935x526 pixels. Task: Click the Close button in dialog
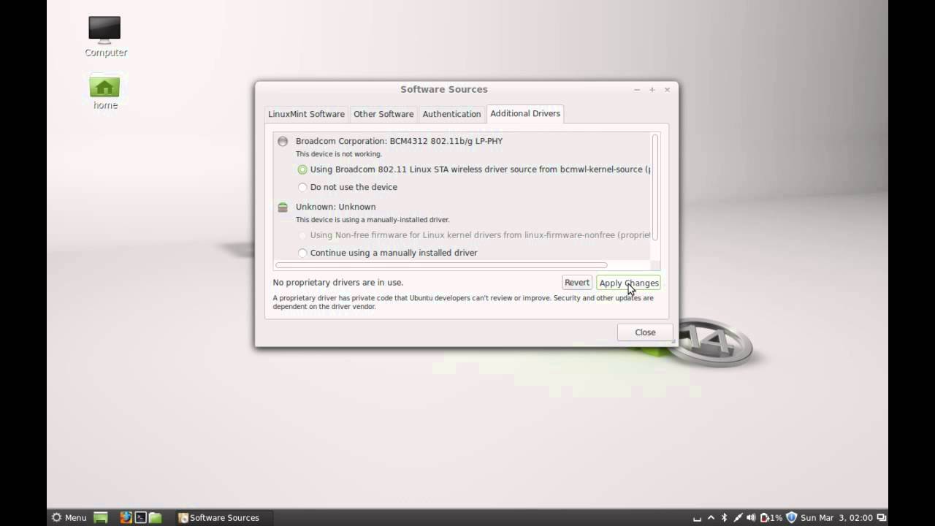pyautogui.click(x=645, y=332)
